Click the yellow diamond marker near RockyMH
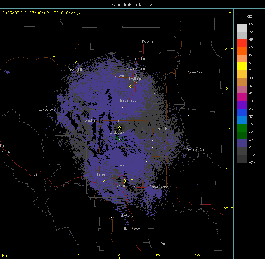This screenshot has height=259, width=265. (x=77, y=63)
